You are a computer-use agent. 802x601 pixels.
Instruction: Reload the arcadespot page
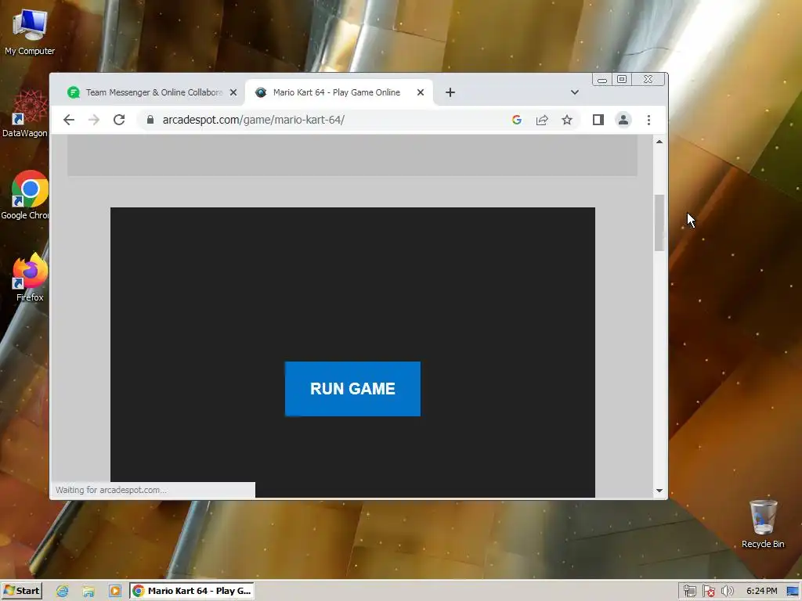point(119,120)
